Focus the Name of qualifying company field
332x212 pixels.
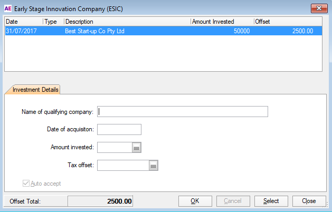coord(183,111)
